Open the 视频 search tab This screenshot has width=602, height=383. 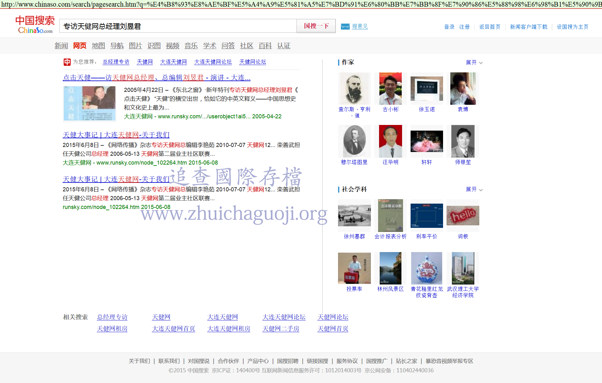point(172,46)
